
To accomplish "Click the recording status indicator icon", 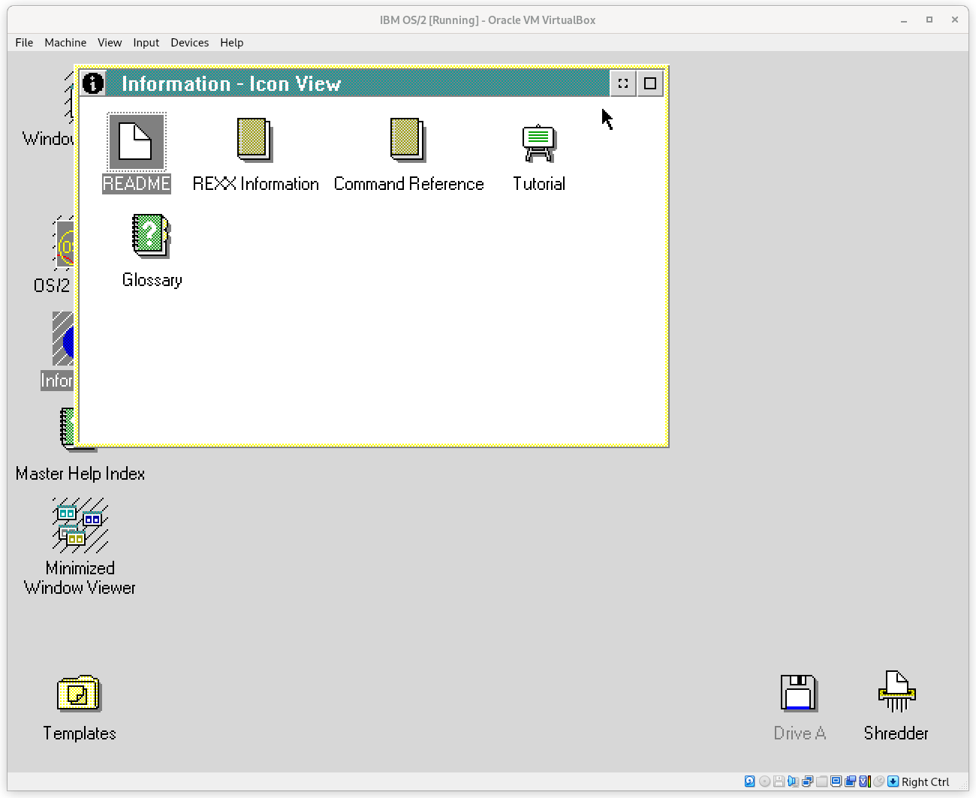I will [x=850, y=781].
